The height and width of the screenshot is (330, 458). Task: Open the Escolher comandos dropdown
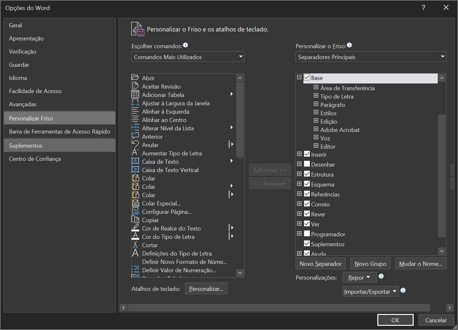point(188,57)
